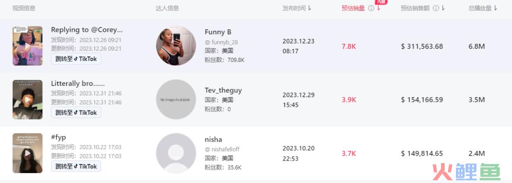This screenshot has width=512, height=183.
Task: Open Funny B profile avatar
Action: [x=176, y=46]
